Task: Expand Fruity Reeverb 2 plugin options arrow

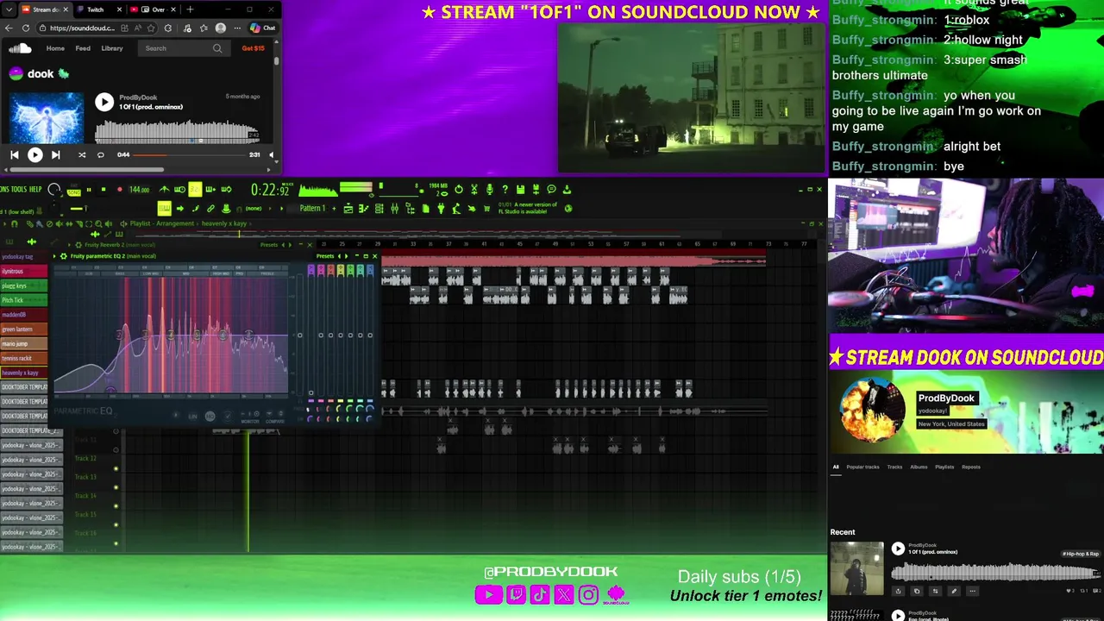Action: 69,245
